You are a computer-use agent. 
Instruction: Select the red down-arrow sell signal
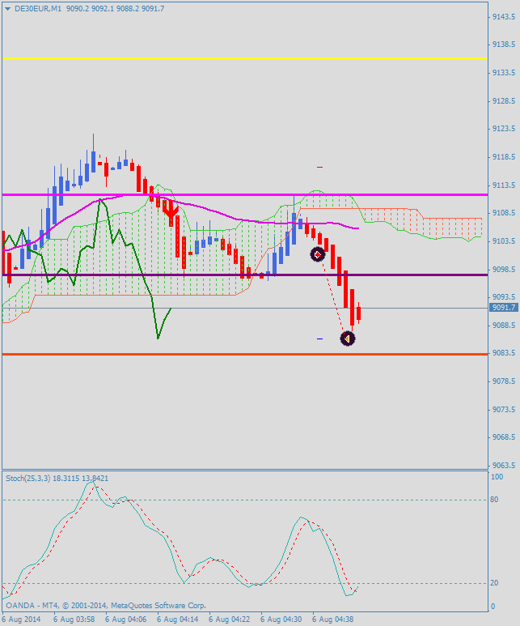170,211
